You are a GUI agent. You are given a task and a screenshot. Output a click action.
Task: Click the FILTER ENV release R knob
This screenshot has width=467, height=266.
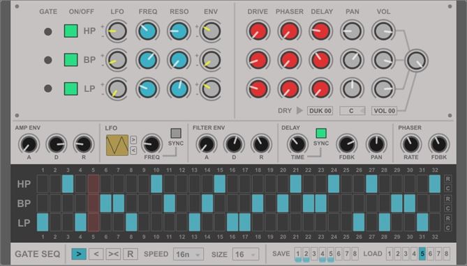(x=261, y=144)
